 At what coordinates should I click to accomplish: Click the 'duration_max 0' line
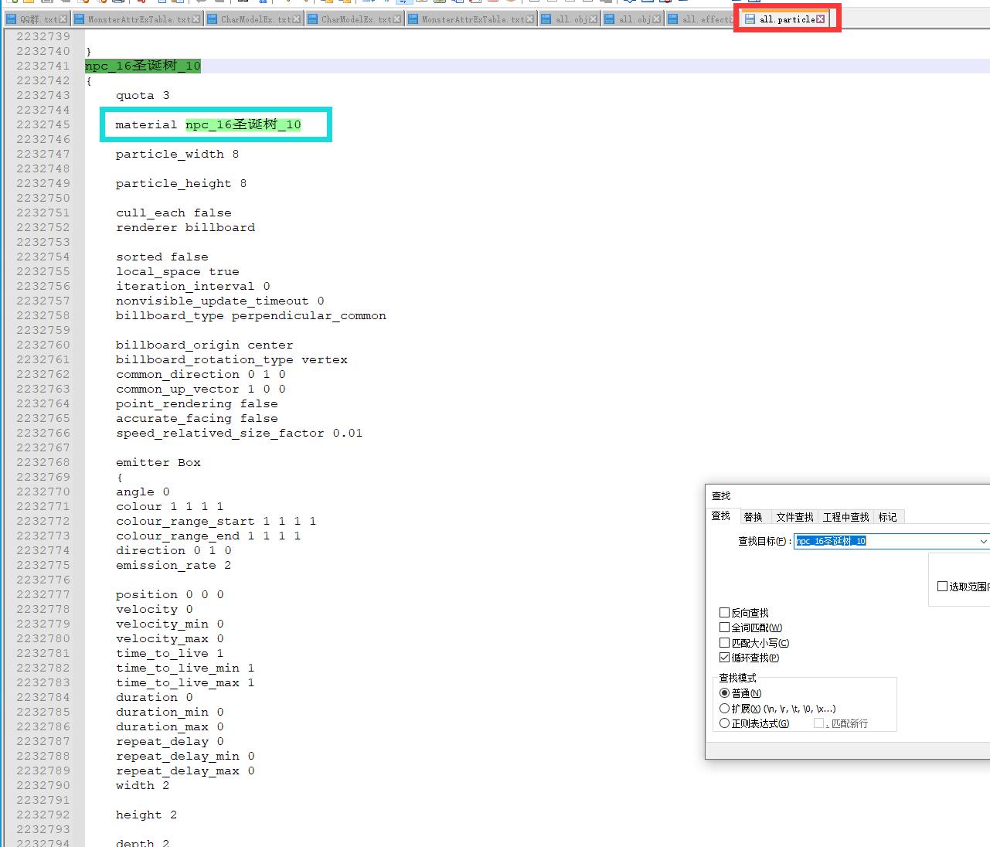coord(170,726)
